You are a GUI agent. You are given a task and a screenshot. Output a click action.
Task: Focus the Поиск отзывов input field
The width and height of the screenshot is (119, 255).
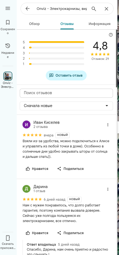66,93
